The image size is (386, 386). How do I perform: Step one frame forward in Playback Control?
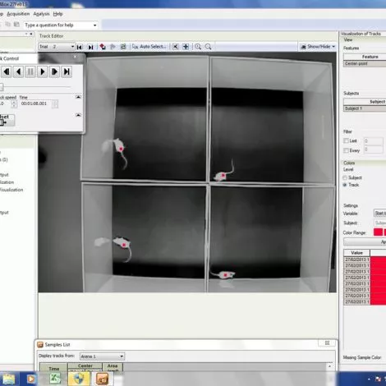click(x=54, y=71)
